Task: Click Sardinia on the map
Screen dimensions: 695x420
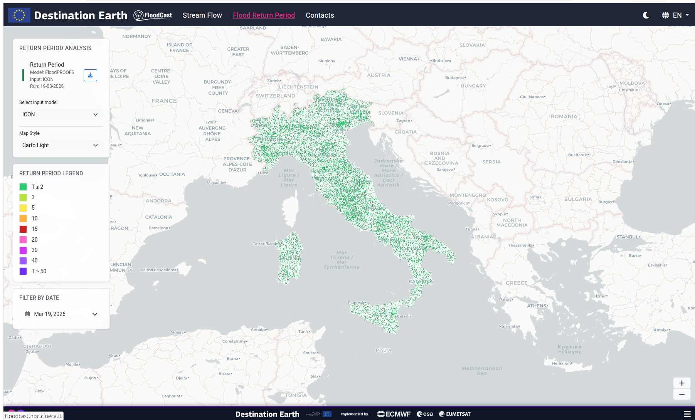Action: pyautogui.click(x=290, y=258)
